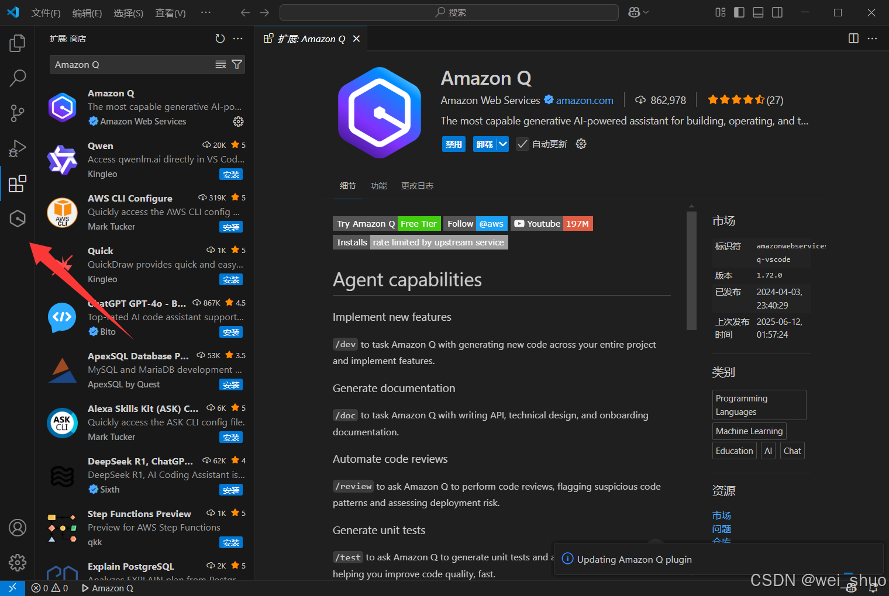Uninstall the extension with the 卸载 button
The image size is (889, 596).
pos(485,144)
